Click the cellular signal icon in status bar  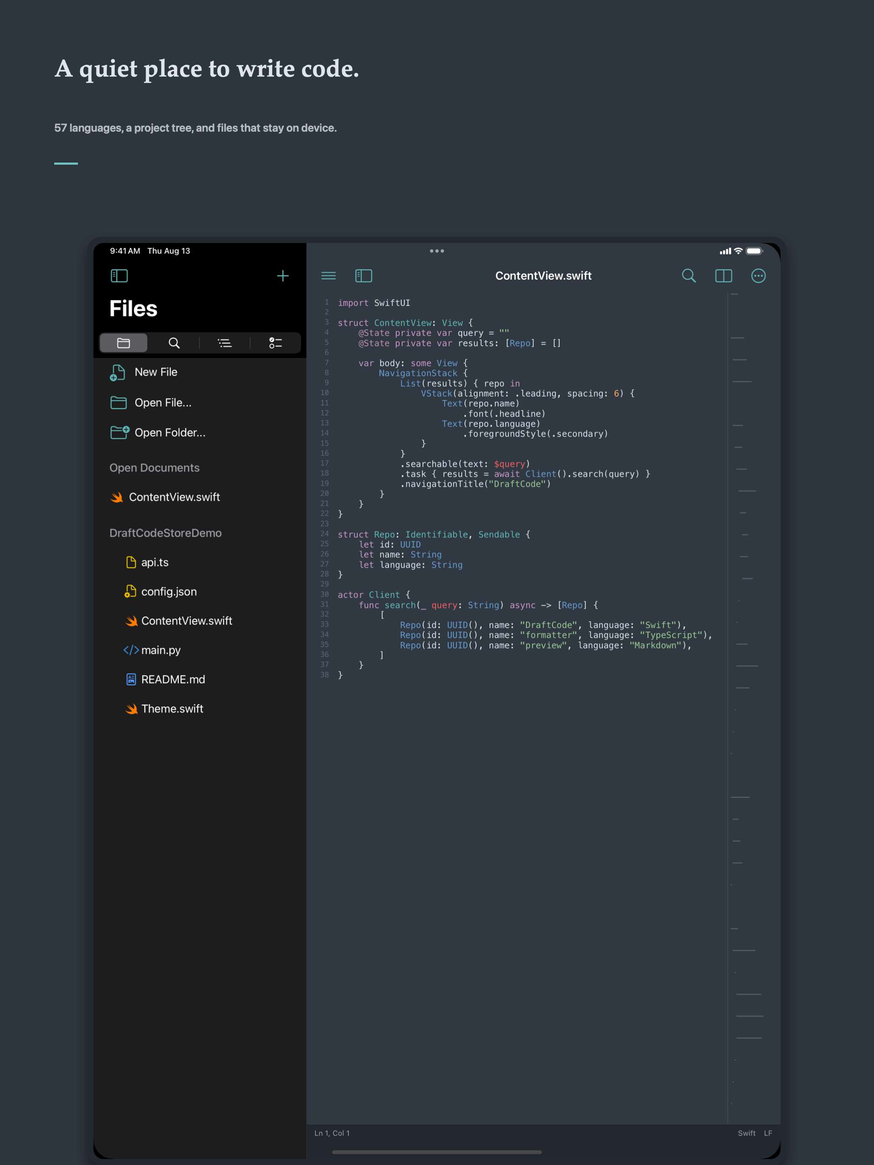coord(725,251)
